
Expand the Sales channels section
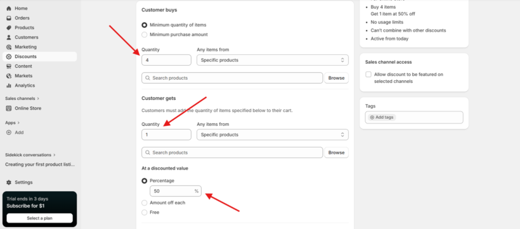point(22,98)
